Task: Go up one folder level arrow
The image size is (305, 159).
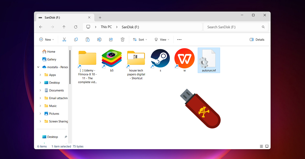Action: point(64,27)
